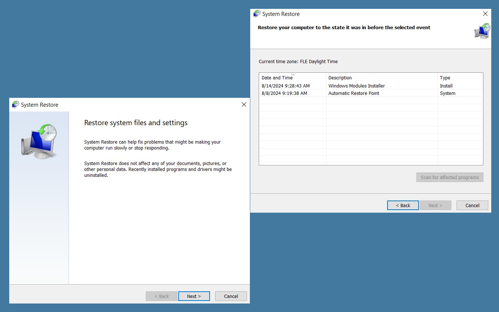The image size is (499, 312).
Task: Click System Restore icon in right window header
Action: (x=482, y=31)
